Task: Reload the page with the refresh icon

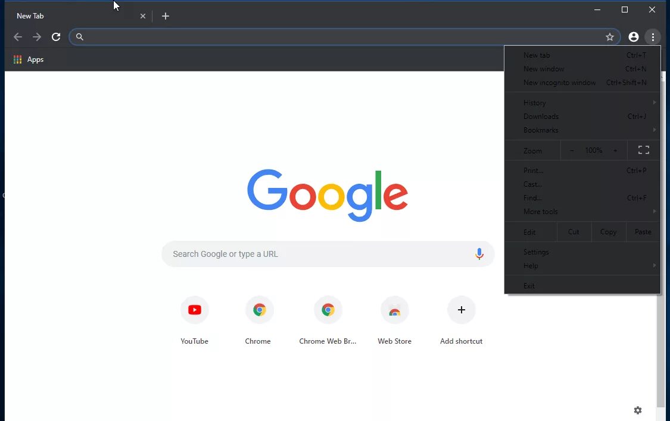Action: coord(56,37)
